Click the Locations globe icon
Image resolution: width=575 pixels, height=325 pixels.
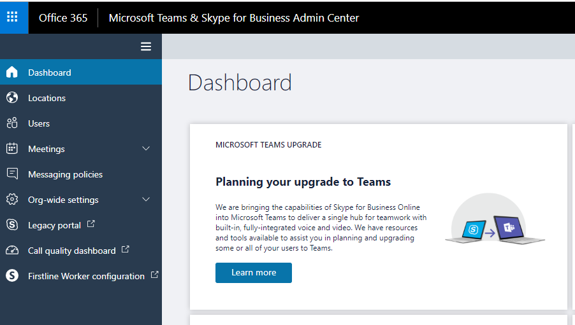(x=11, y=98)
